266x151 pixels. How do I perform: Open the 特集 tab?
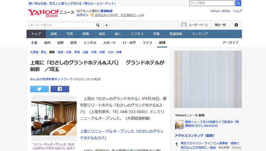tap(157, 34)
